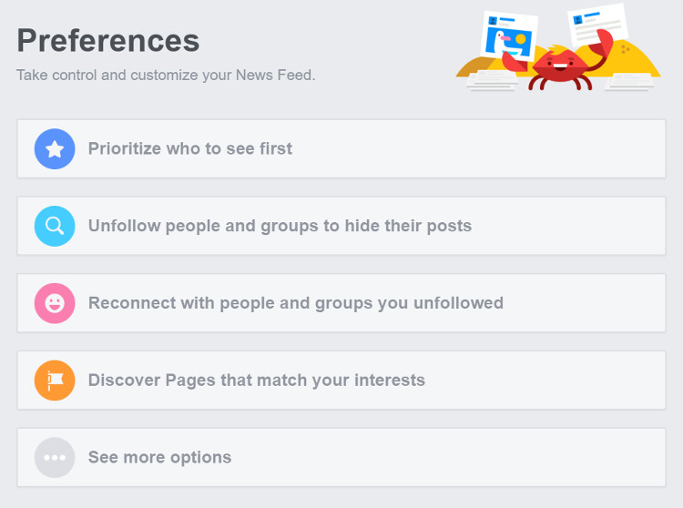Select the cyan magnifying glass icon
Screen dimensions: 683x508
pyautogui.click(x=55, y=226)
